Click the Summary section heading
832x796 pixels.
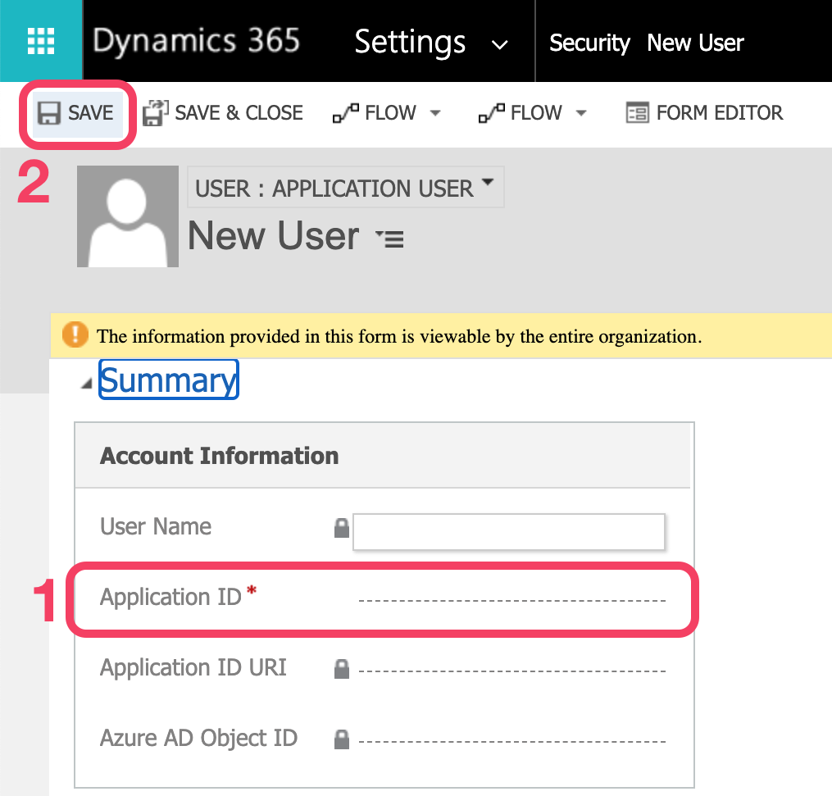click(169, 380)
